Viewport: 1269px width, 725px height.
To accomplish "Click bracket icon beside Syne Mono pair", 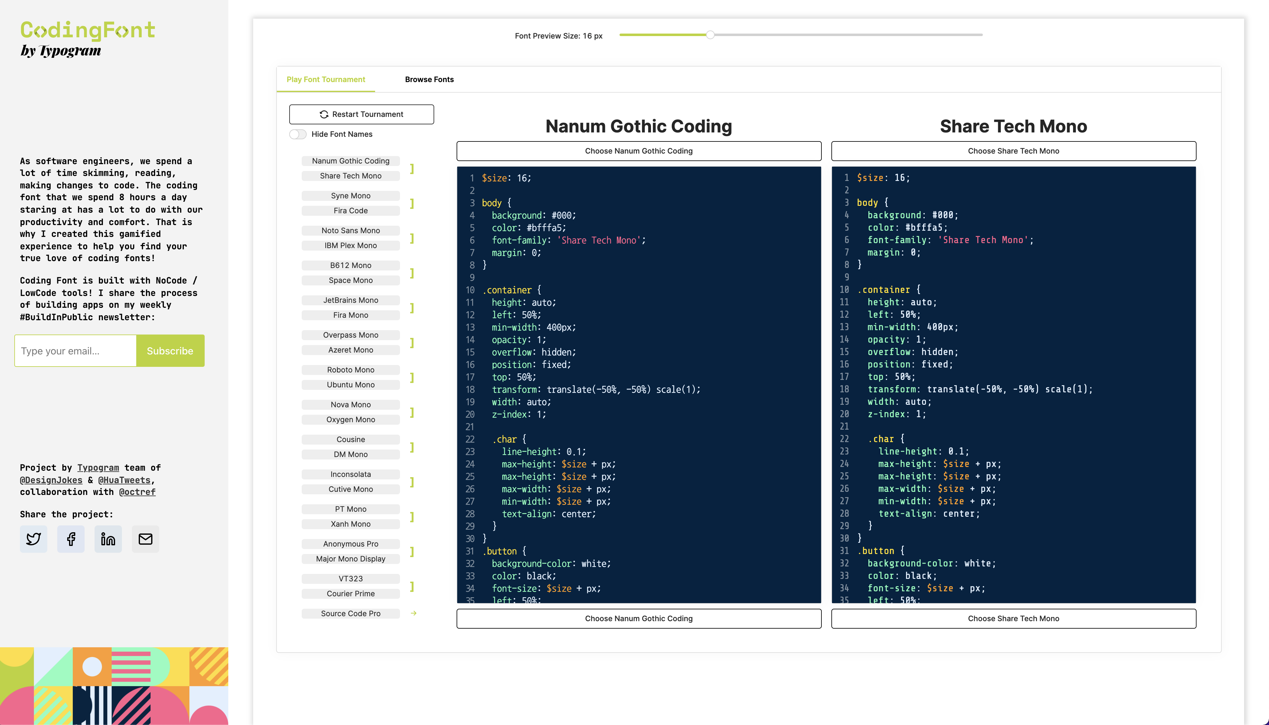I will 412,204.
